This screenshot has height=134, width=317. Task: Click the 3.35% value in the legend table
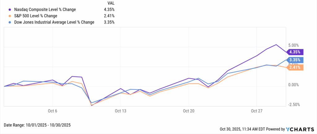point(110,22)
